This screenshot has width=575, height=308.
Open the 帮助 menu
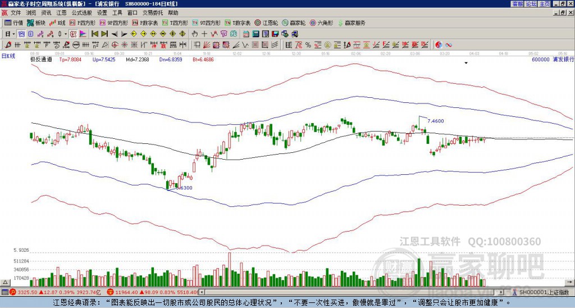(173, 13)
